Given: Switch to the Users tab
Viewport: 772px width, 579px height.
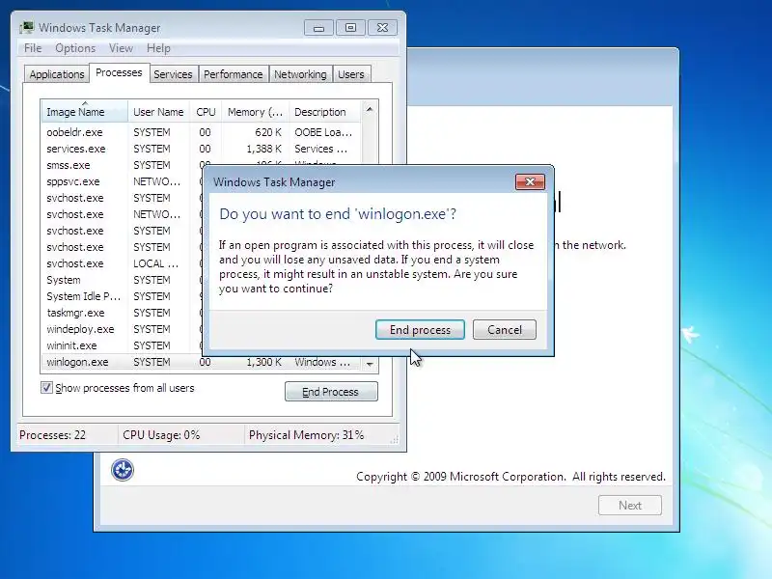Looking at the screenshot, I should [x=351, y=74].
